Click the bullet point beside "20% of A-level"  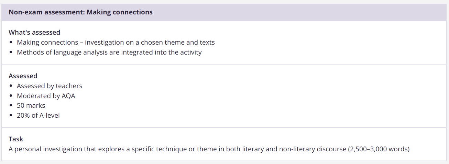point(11,116)
